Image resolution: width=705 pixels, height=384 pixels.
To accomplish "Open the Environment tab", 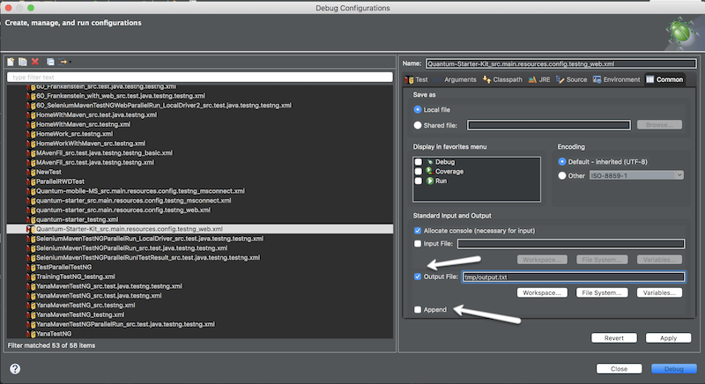I will [615, 79].
